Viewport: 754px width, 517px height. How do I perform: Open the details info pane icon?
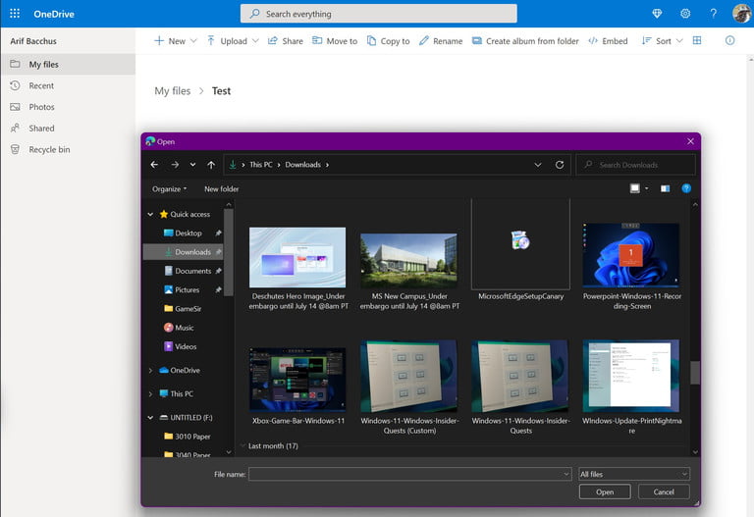click(730, 41)
